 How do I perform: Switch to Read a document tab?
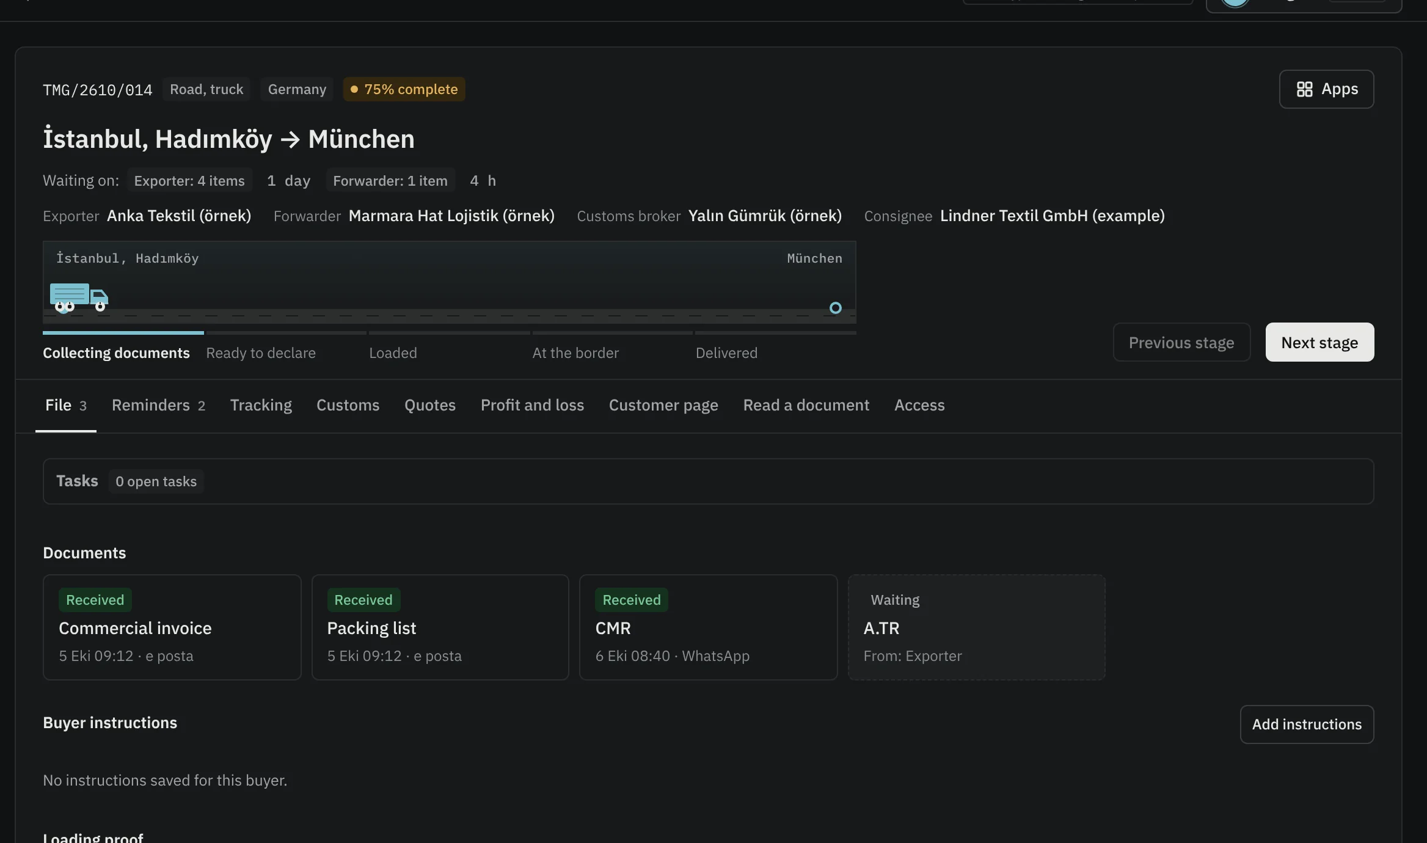(x=806, y=405)
